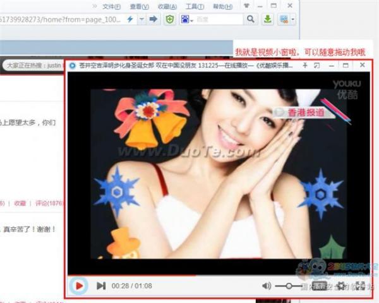This screenshot has width=379, height=303.
Task: Expand the screenshot tool dropdown arrow
Action: (x=292, y=19)
